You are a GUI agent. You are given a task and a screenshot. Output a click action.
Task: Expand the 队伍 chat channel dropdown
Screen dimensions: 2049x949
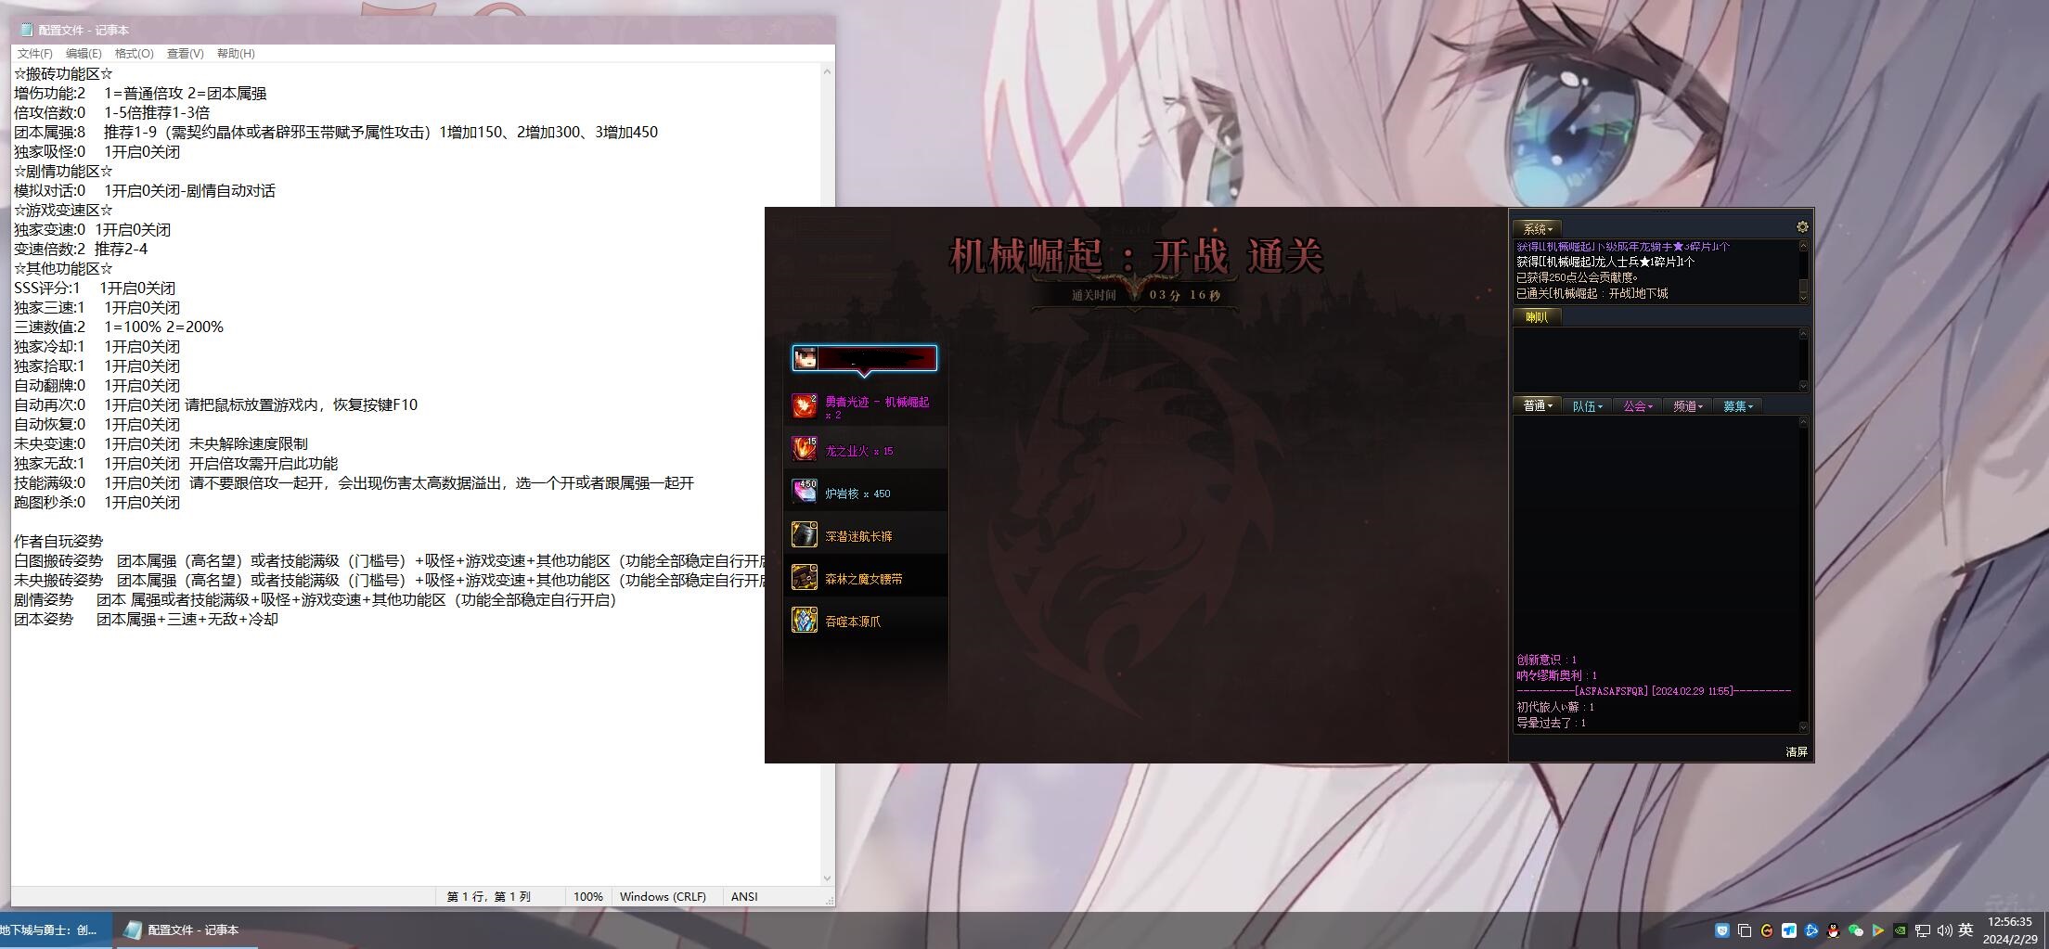click(x=1588, y=406)
